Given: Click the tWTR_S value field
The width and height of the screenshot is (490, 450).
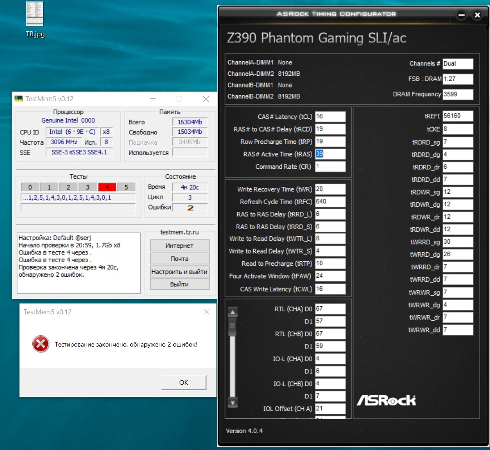Looking at the screenshot, I should pyautogui.click(x=330, y=251).
